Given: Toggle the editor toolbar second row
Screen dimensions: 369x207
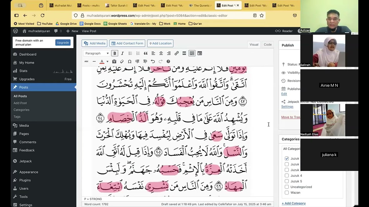Looking at the screenshot, I should pyautogui.click(x=192, y=53).
